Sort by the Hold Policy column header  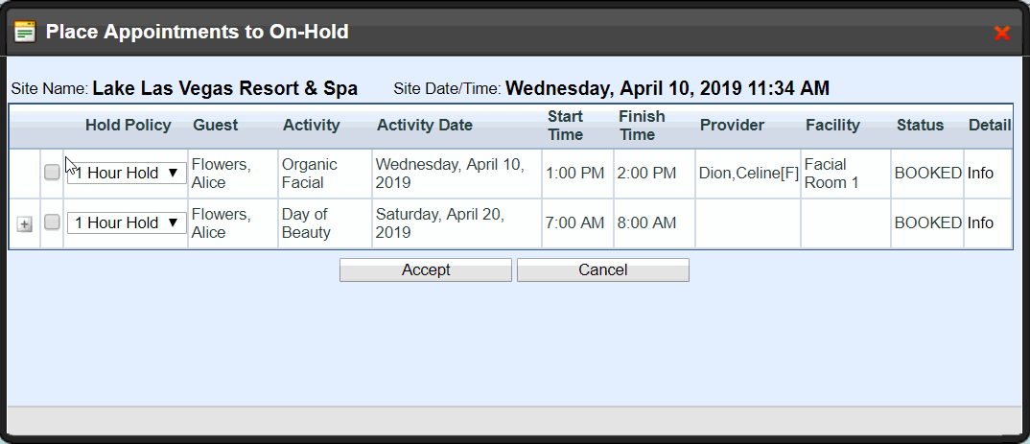129,126
